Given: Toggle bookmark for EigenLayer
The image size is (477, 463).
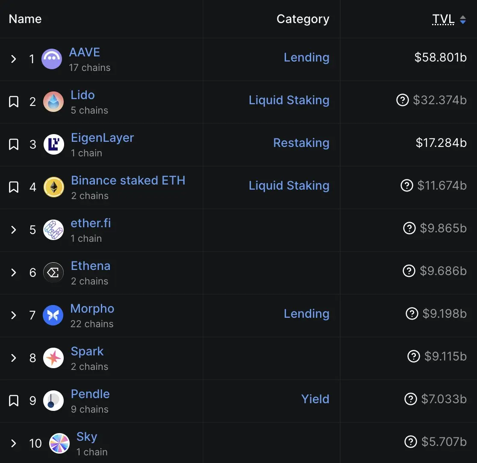Looking at the screenshot, I should [14, 144].
